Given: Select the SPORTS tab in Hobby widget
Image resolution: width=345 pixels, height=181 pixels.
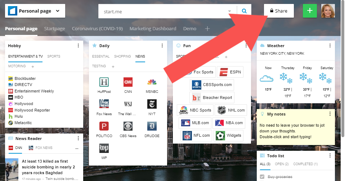Looking at the screenshot, I should pos(54,56).
